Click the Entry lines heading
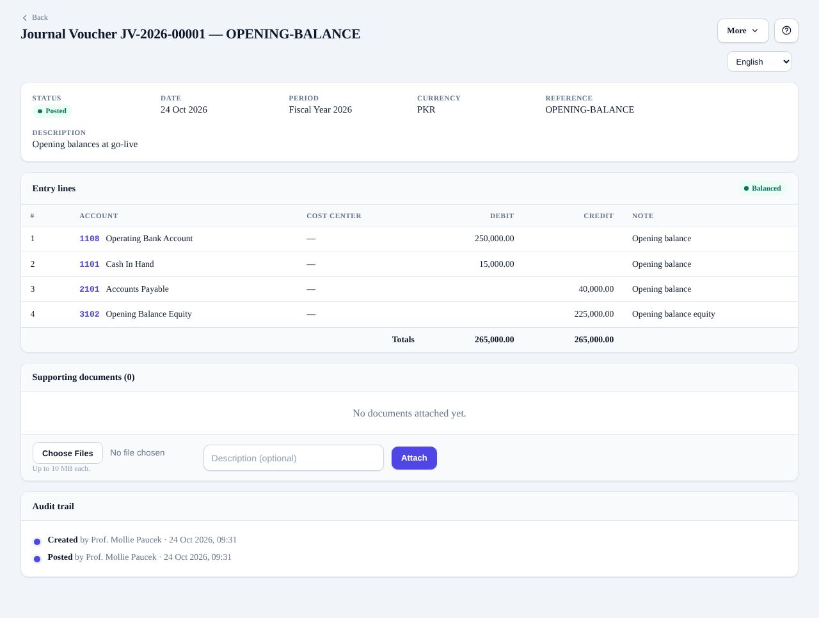This screenshot has width=819, height=618. (54, 189)
